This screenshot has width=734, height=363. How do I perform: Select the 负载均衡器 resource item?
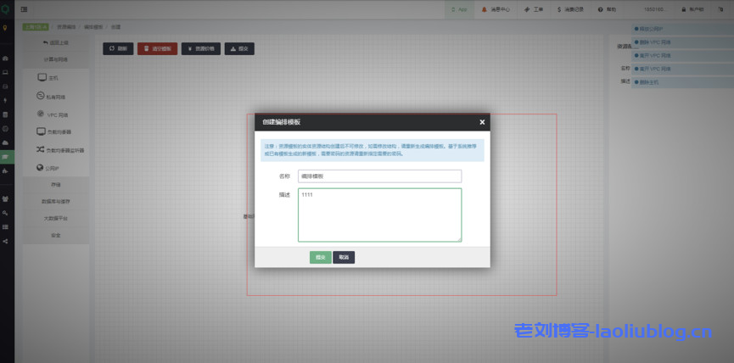[x=56, y=132]
